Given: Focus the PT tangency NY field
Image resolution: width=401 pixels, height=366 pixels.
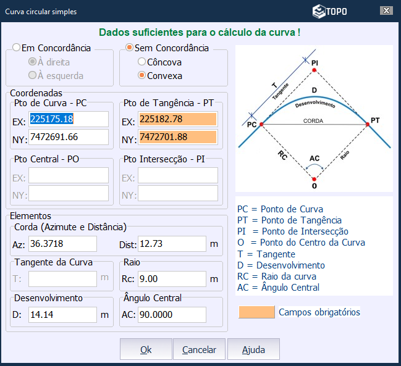Looking at the screenshot, I should click(x=178, y=137).
